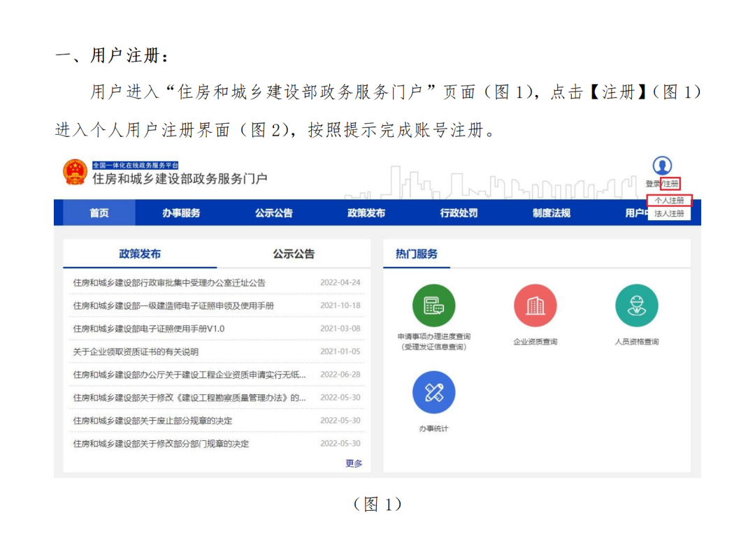The image size is (755, 543).
Task: Switch to the 政策发布 tab
Action: (139, 254)
